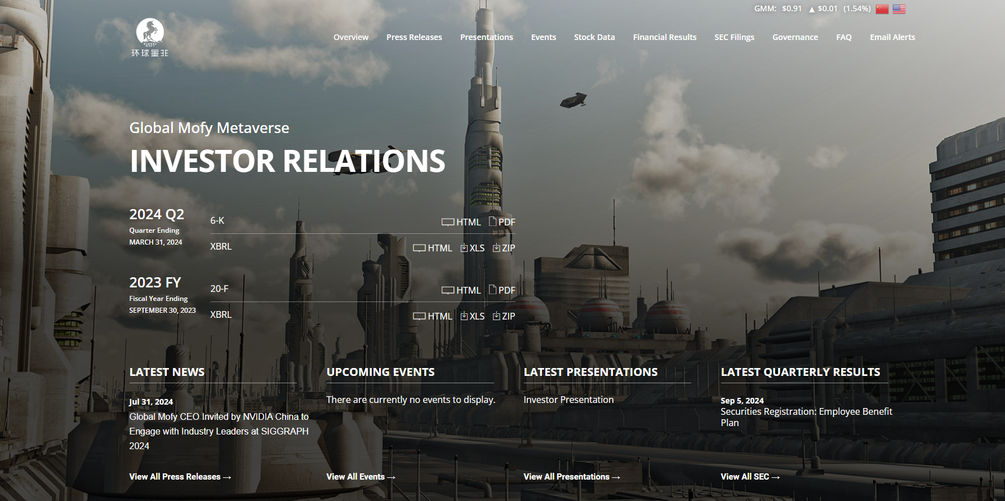Select Governance menu item
The width and height of the screenshot is (1005, 501).
tap(795, 37)
